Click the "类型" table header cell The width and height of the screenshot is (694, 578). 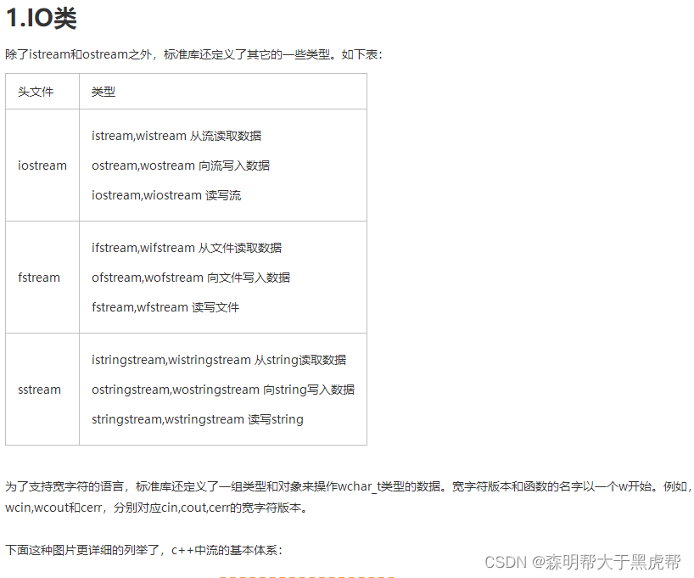[x=103, y=91]
